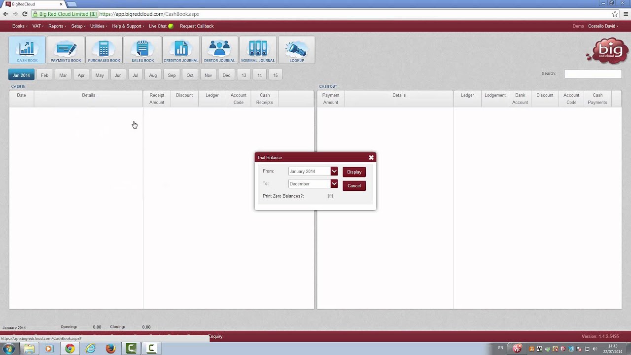The height and width of the screenshot is (355, 631).
Task: Close the Trial Balance dialog
Action: [x=371, y=158]
